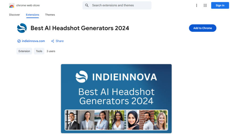
Task: Open the Themes tab
Action: click(x=50, y=15)
